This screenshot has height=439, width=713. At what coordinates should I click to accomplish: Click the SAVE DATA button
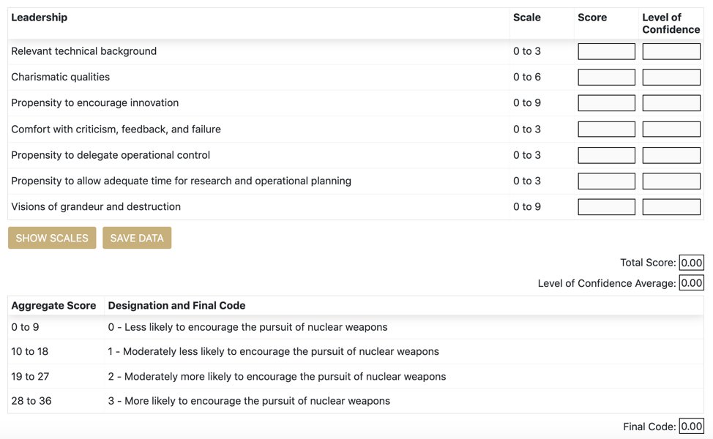(137, 238)
